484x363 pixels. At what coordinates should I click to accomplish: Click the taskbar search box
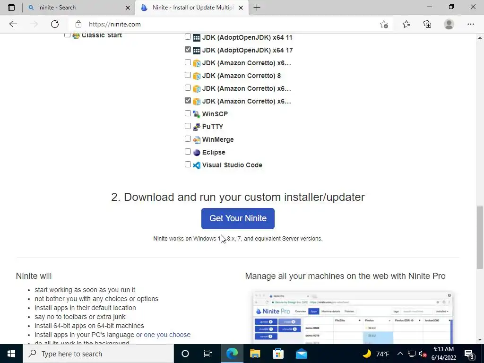coord(98,354)
